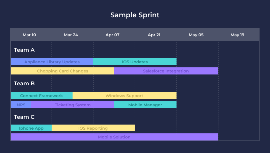Screen dimensions: 270x153
Task: Click the Mar 10 date header
Action: pyautogui.click(x=29, y=35)
